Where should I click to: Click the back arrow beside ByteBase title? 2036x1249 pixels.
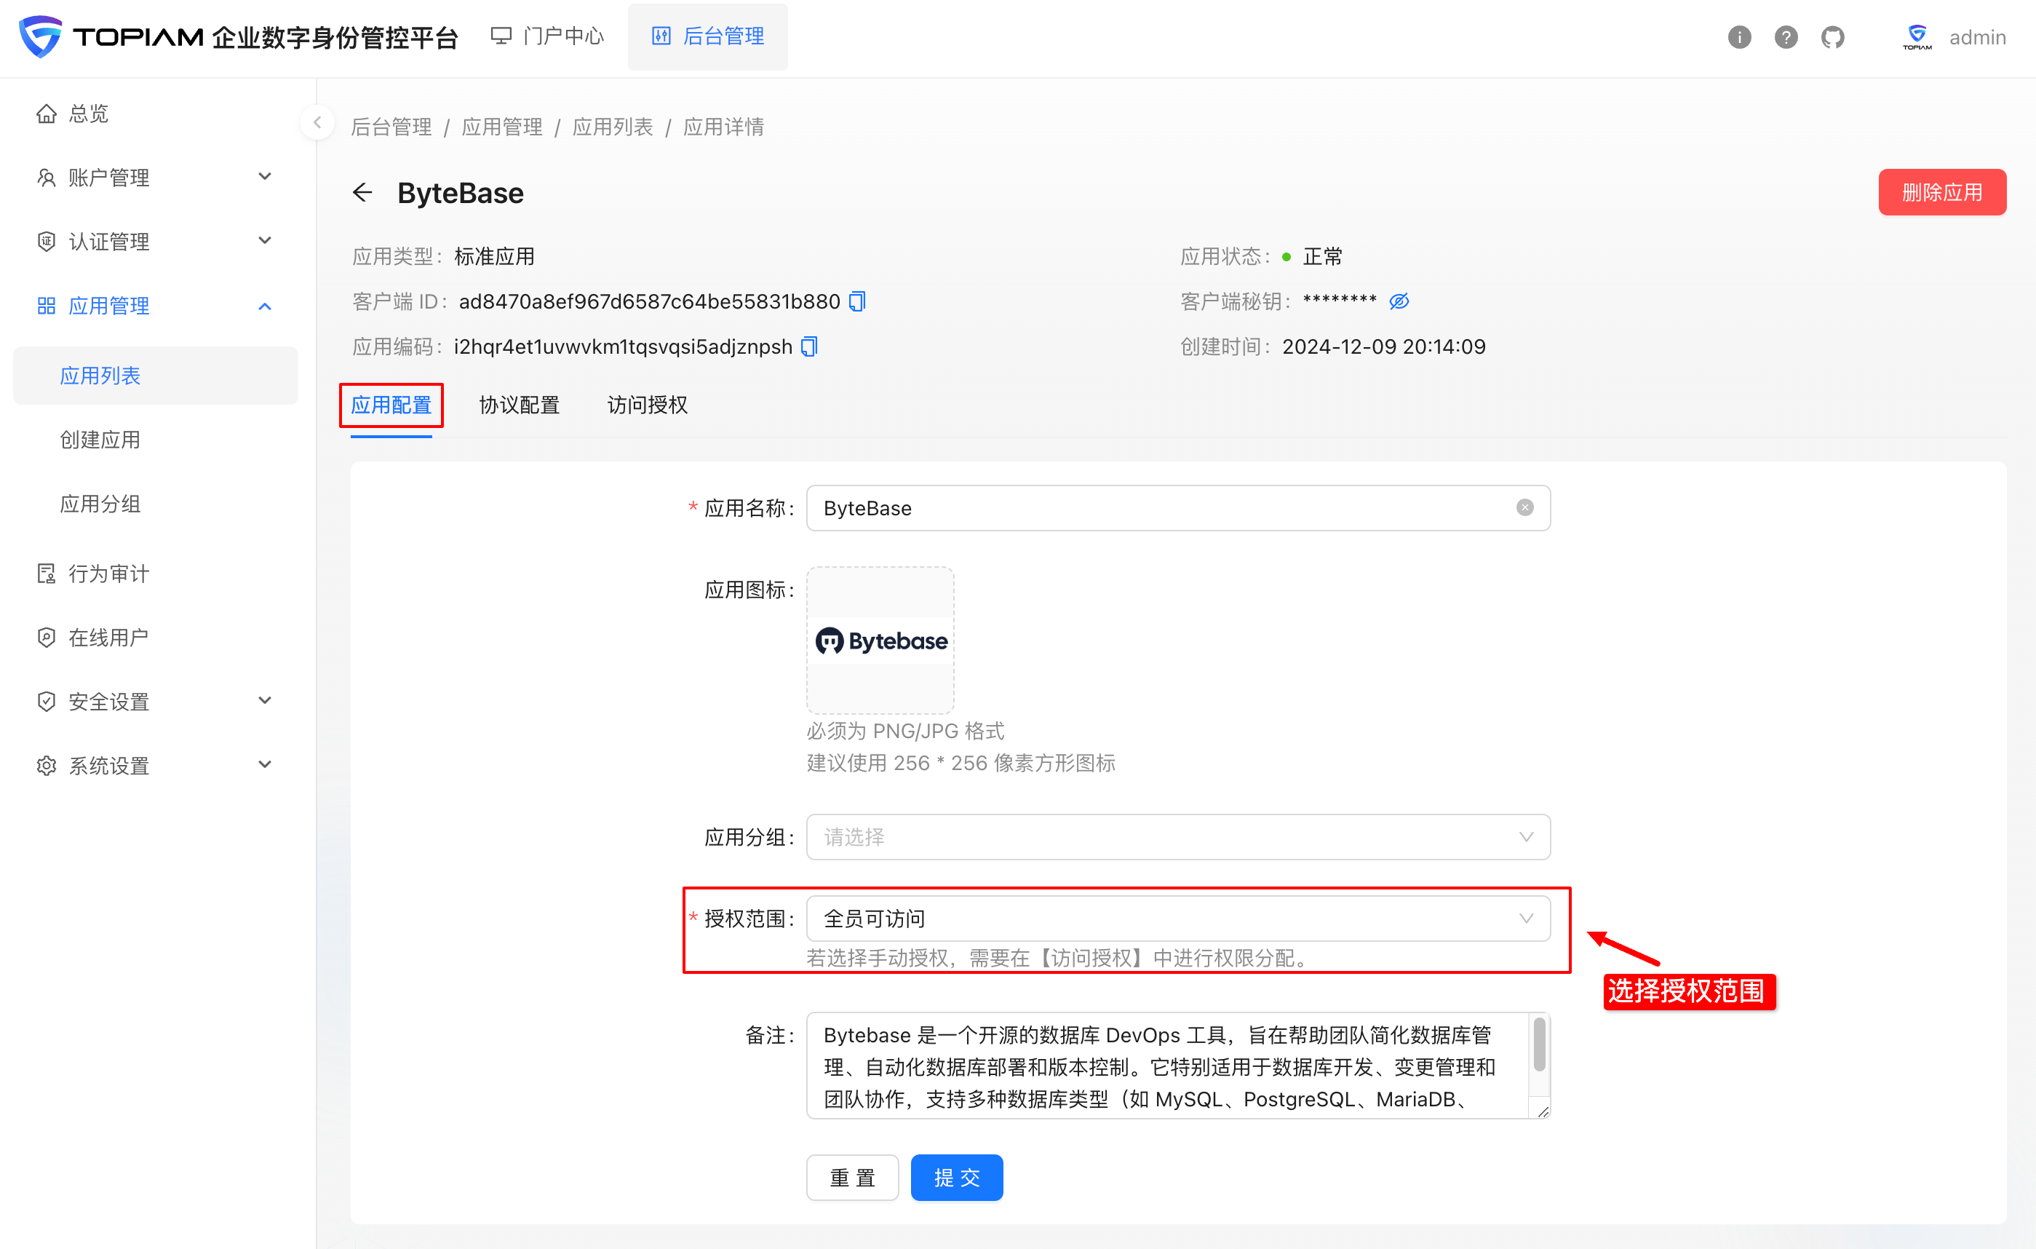pos(363,191)
